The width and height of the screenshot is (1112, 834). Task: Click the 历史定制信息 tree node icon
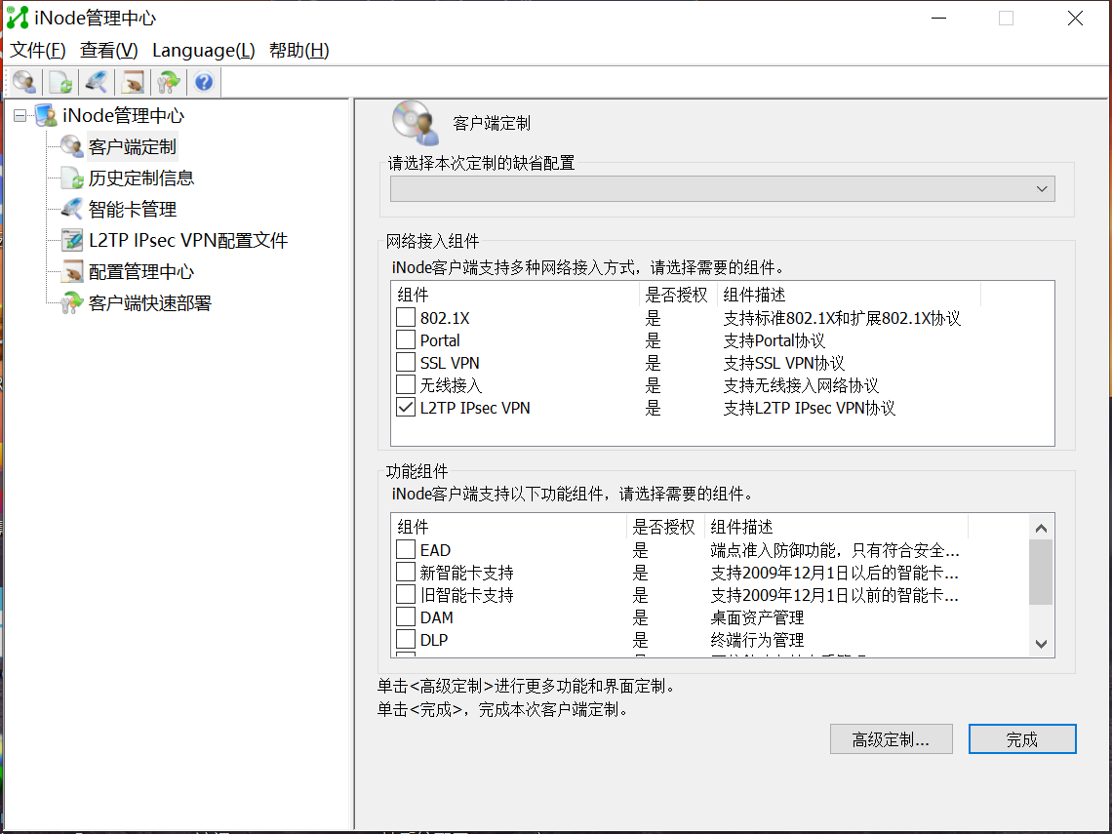click(71, 178)
